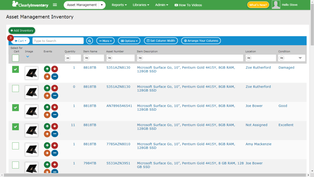Click the Add Inventory button
This screenshot has height=177, width=314.
click(x=22, y=31)
